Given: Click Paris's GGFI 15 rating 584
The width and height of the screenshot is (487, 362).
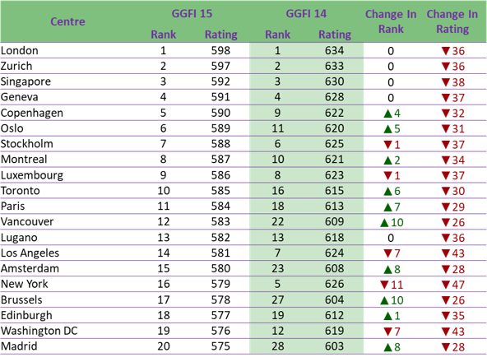Looking at the screenshot, I should point(220,207).
